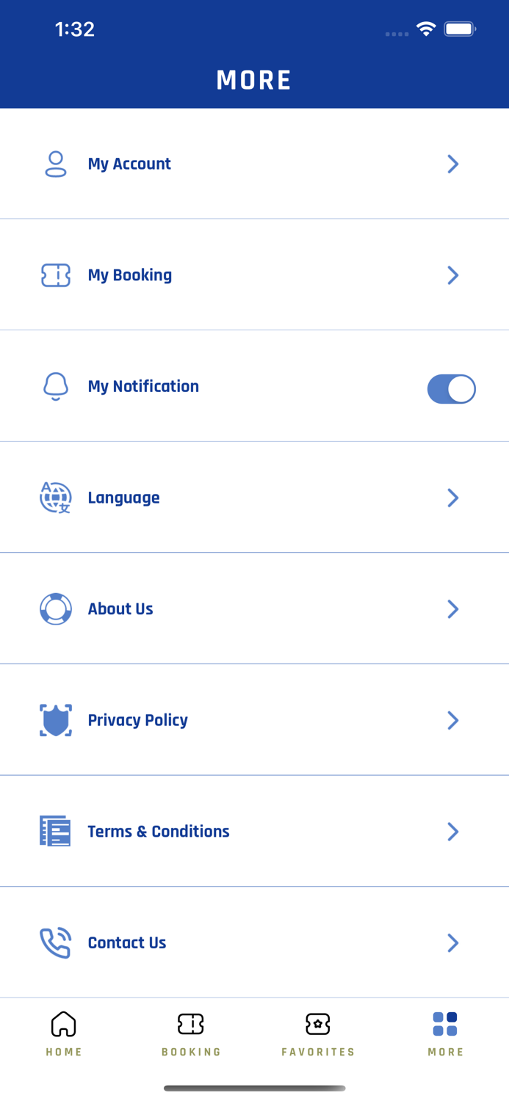509x1101 pixels.
Task: Tap the My Account person icon
Action: 56,164
